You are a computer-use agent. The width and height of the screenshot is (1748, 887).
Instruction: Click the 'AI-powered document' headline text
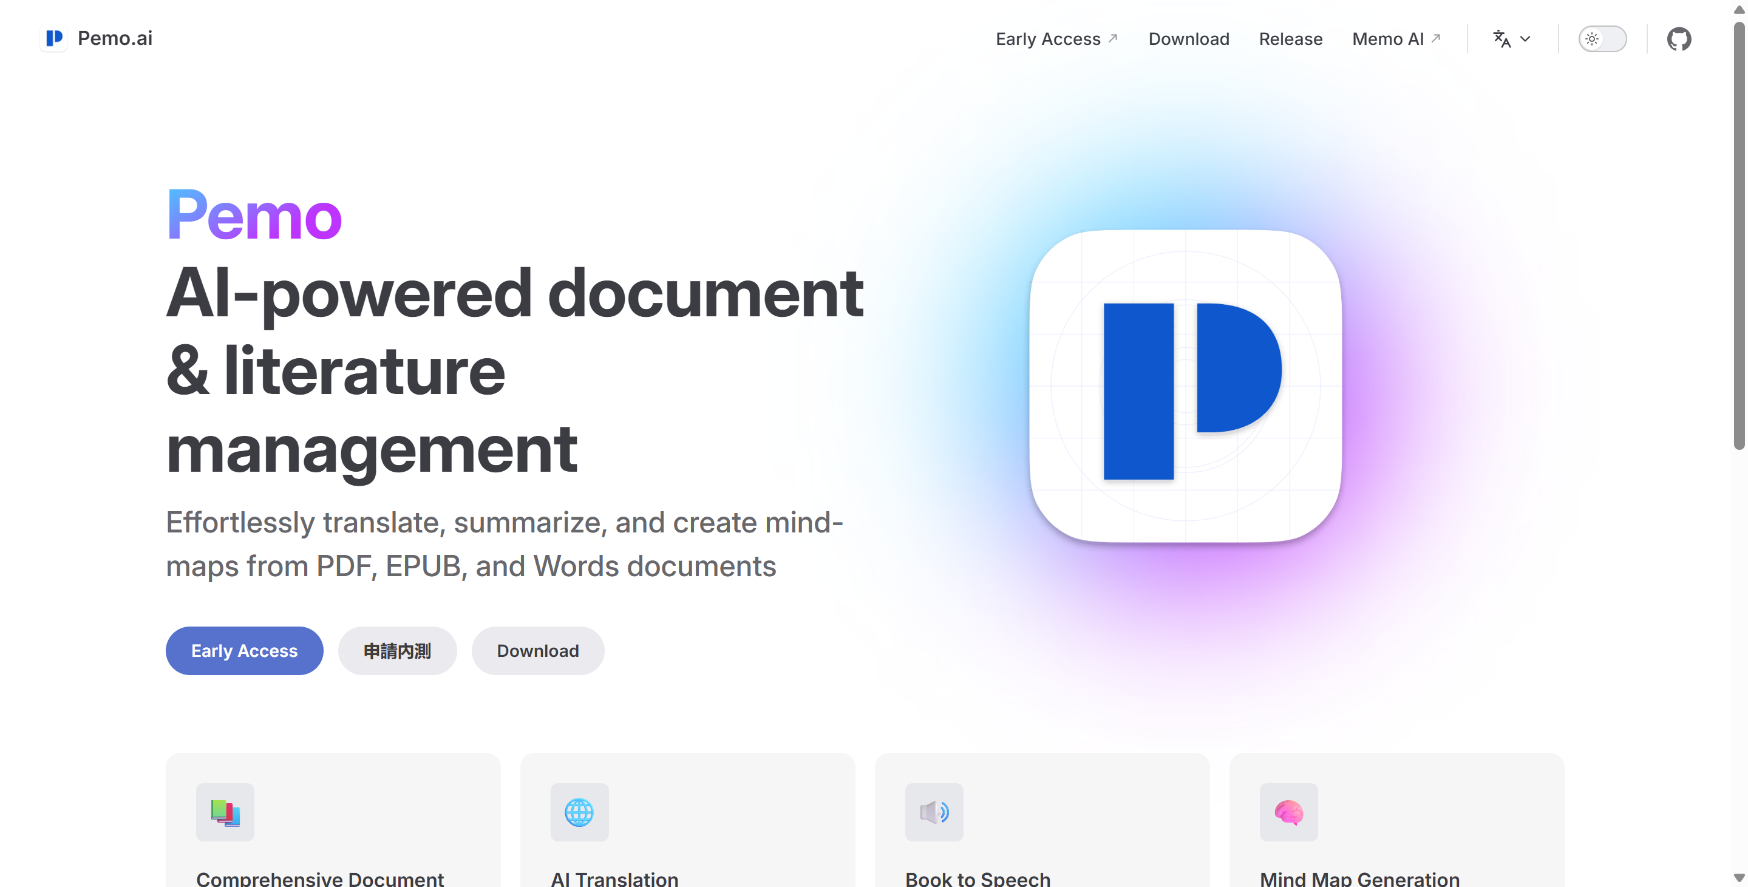pyautogui.click(x=514, y=294)
